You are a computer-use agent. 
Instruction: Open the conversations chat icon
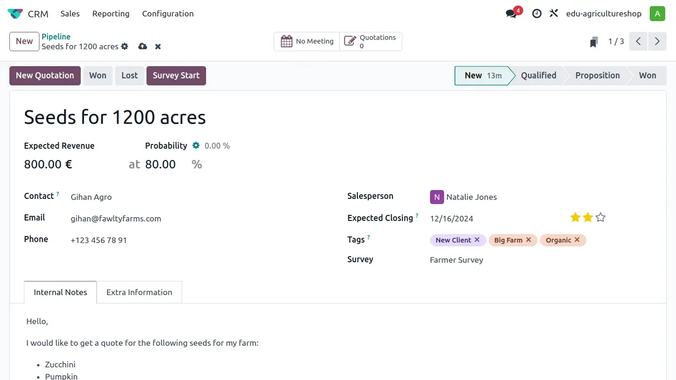(511, 14)
